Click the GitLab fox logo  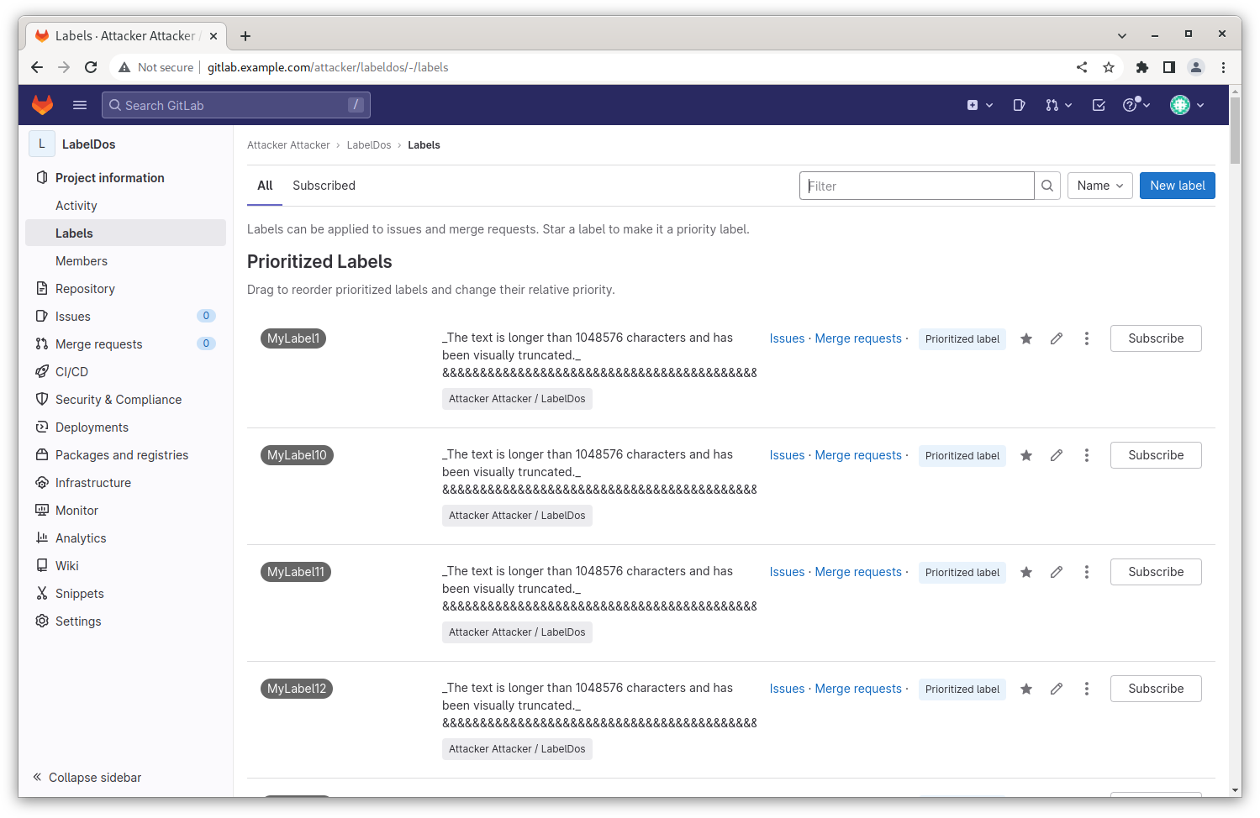pos(42,105)
